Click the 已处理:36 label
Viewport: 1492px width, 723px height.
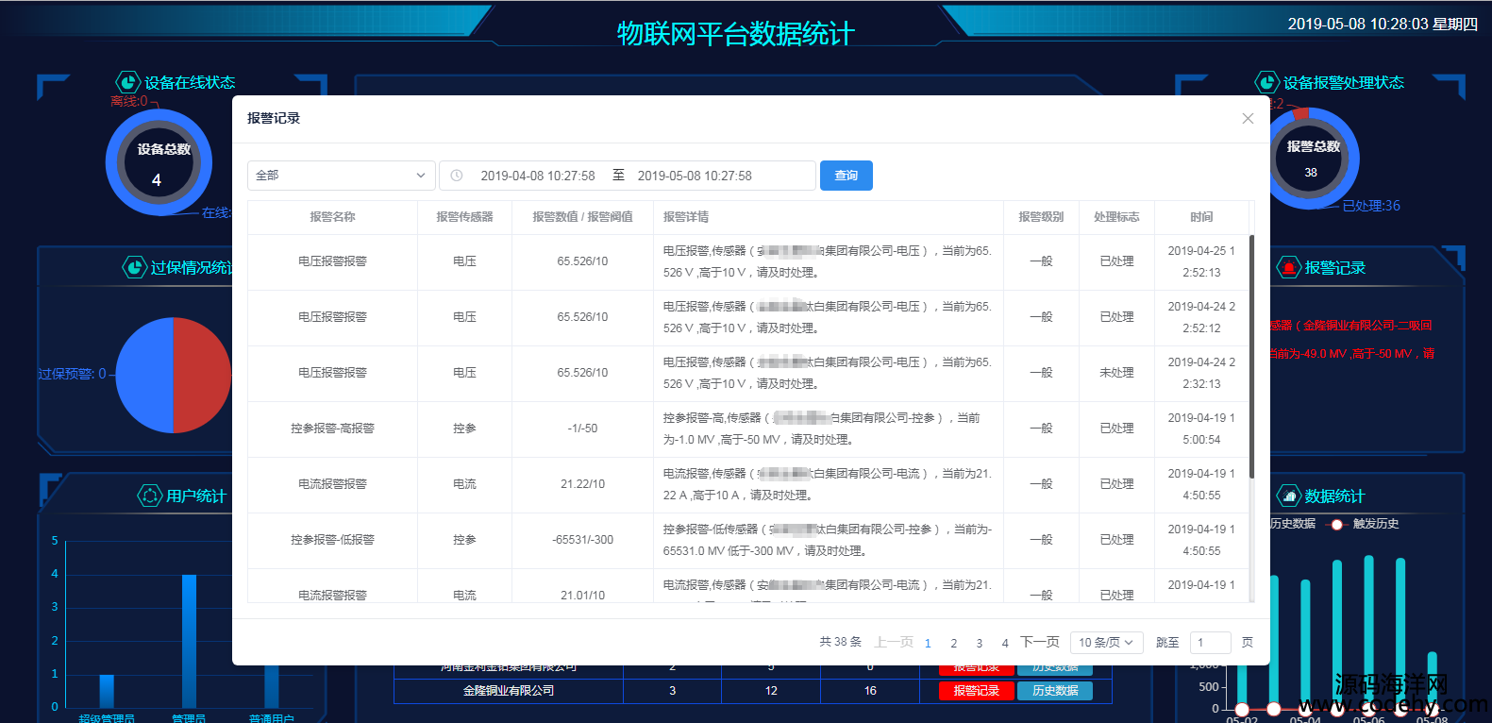pyautogui.click(x=1371, y=206)
